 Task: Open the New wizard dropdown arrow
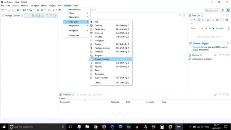click(6, 10)
